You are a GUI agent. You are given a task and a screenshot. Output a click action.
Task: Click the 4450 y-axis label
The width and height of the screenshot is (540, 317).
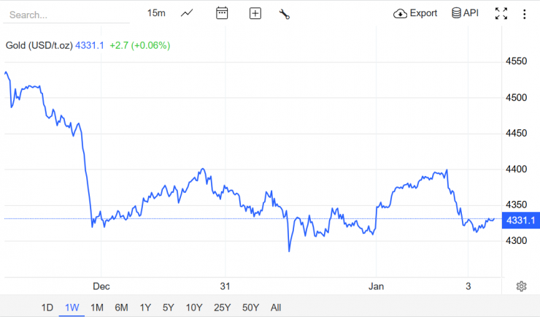click(516, 133)
